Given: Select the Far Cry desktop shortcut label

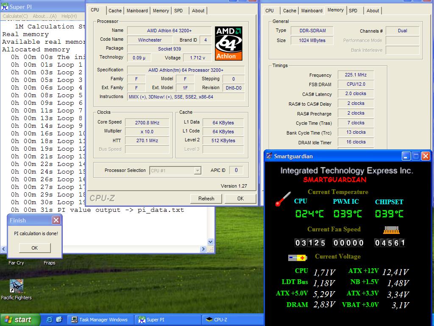Looking at the screenshot, I should pyautogui.click(x=17, y=263).
